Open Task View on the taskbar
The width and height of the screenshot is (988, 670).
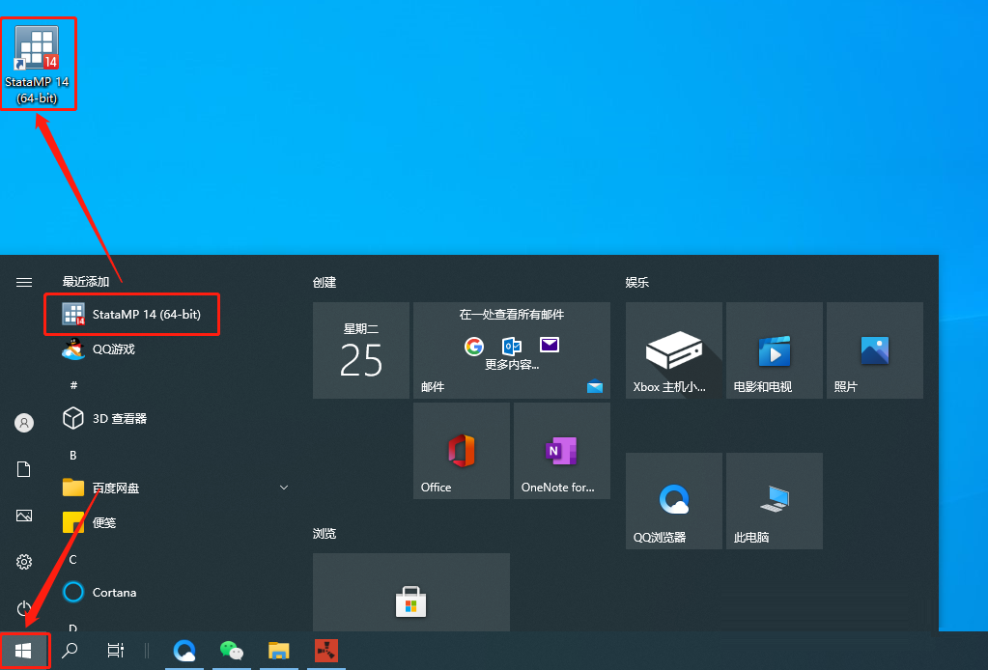(x=116, y=651)
